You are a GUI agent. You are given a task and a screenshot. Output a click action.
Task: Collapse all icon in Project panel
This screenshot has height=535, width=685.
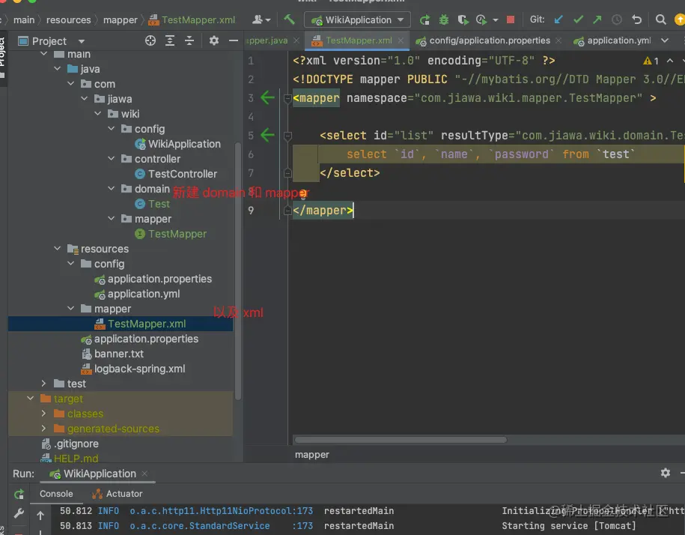click(x=189, y=41)
